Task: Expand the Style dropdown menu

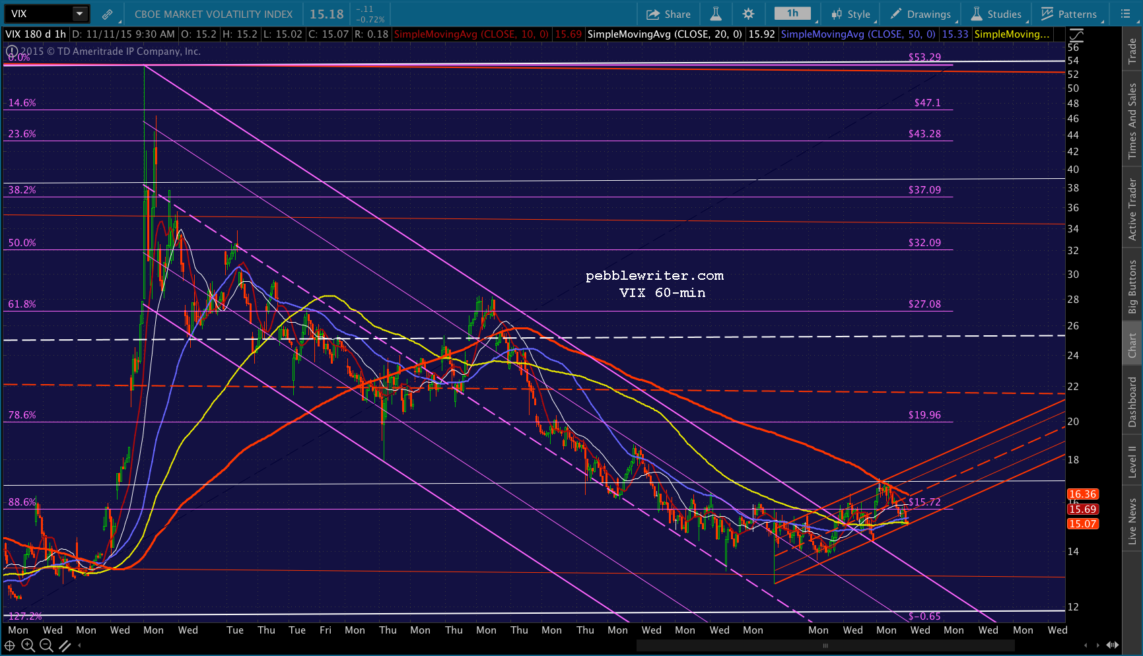Action: click(x=851, y=14)
